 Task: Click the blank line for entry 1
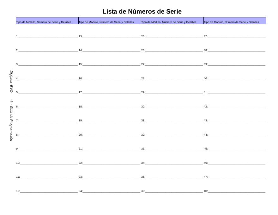point(48,36)
